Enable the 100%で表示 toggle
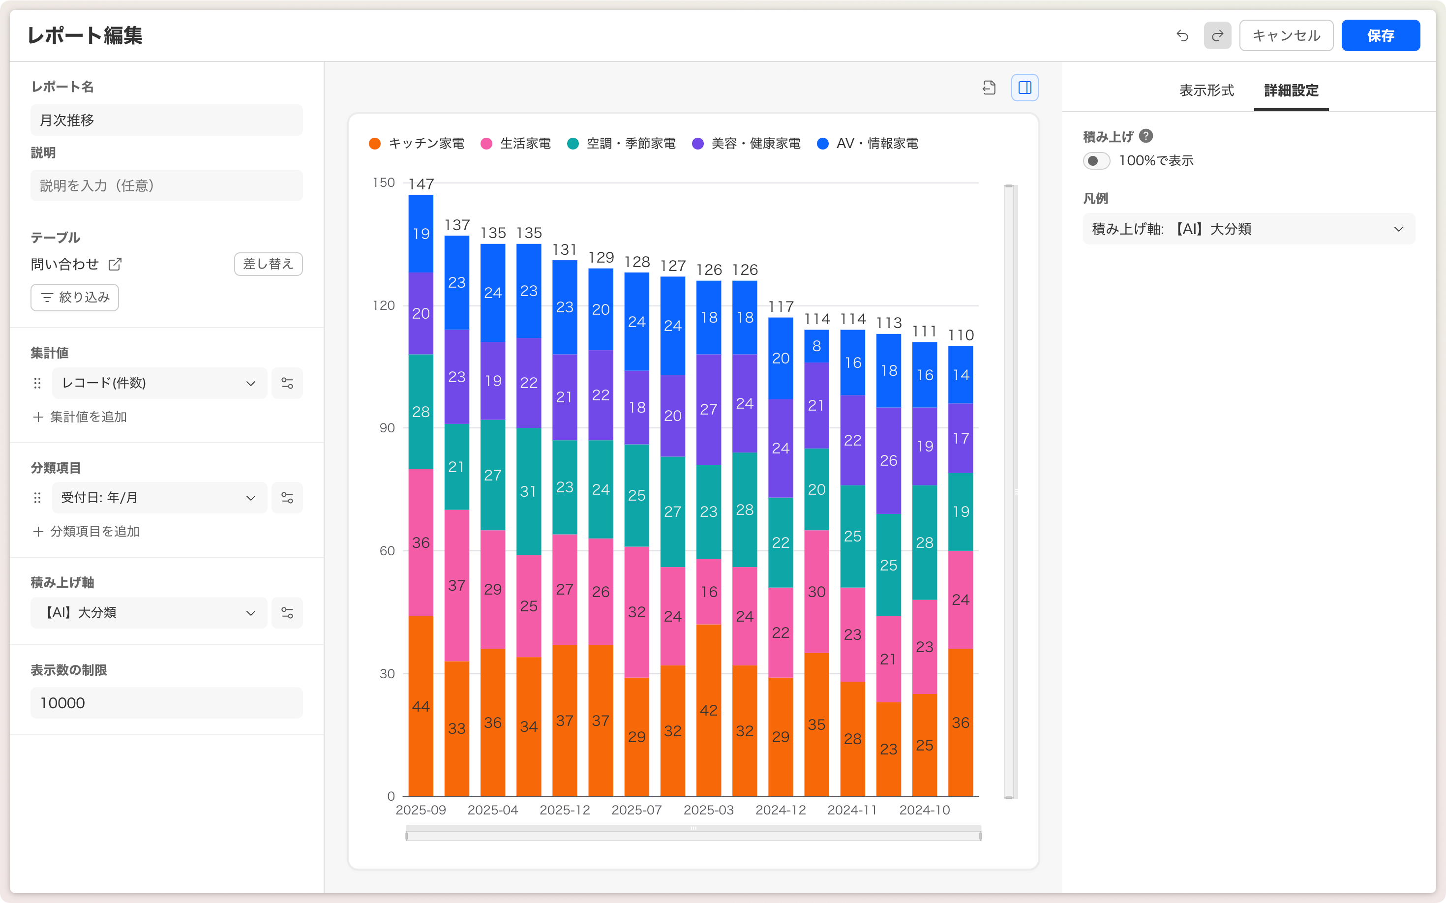This screenshot has width=1446, height=903. 1097,161
